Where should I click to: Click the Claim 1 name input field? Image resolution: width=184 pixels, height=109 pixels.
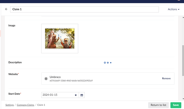pyautogui.click(x=84, y=9)
